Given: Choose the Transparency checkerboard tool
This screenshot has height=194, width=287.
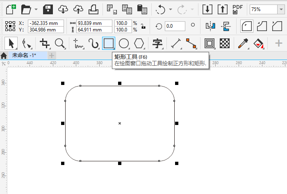Looking at the screenshot, I should (224, 43).
